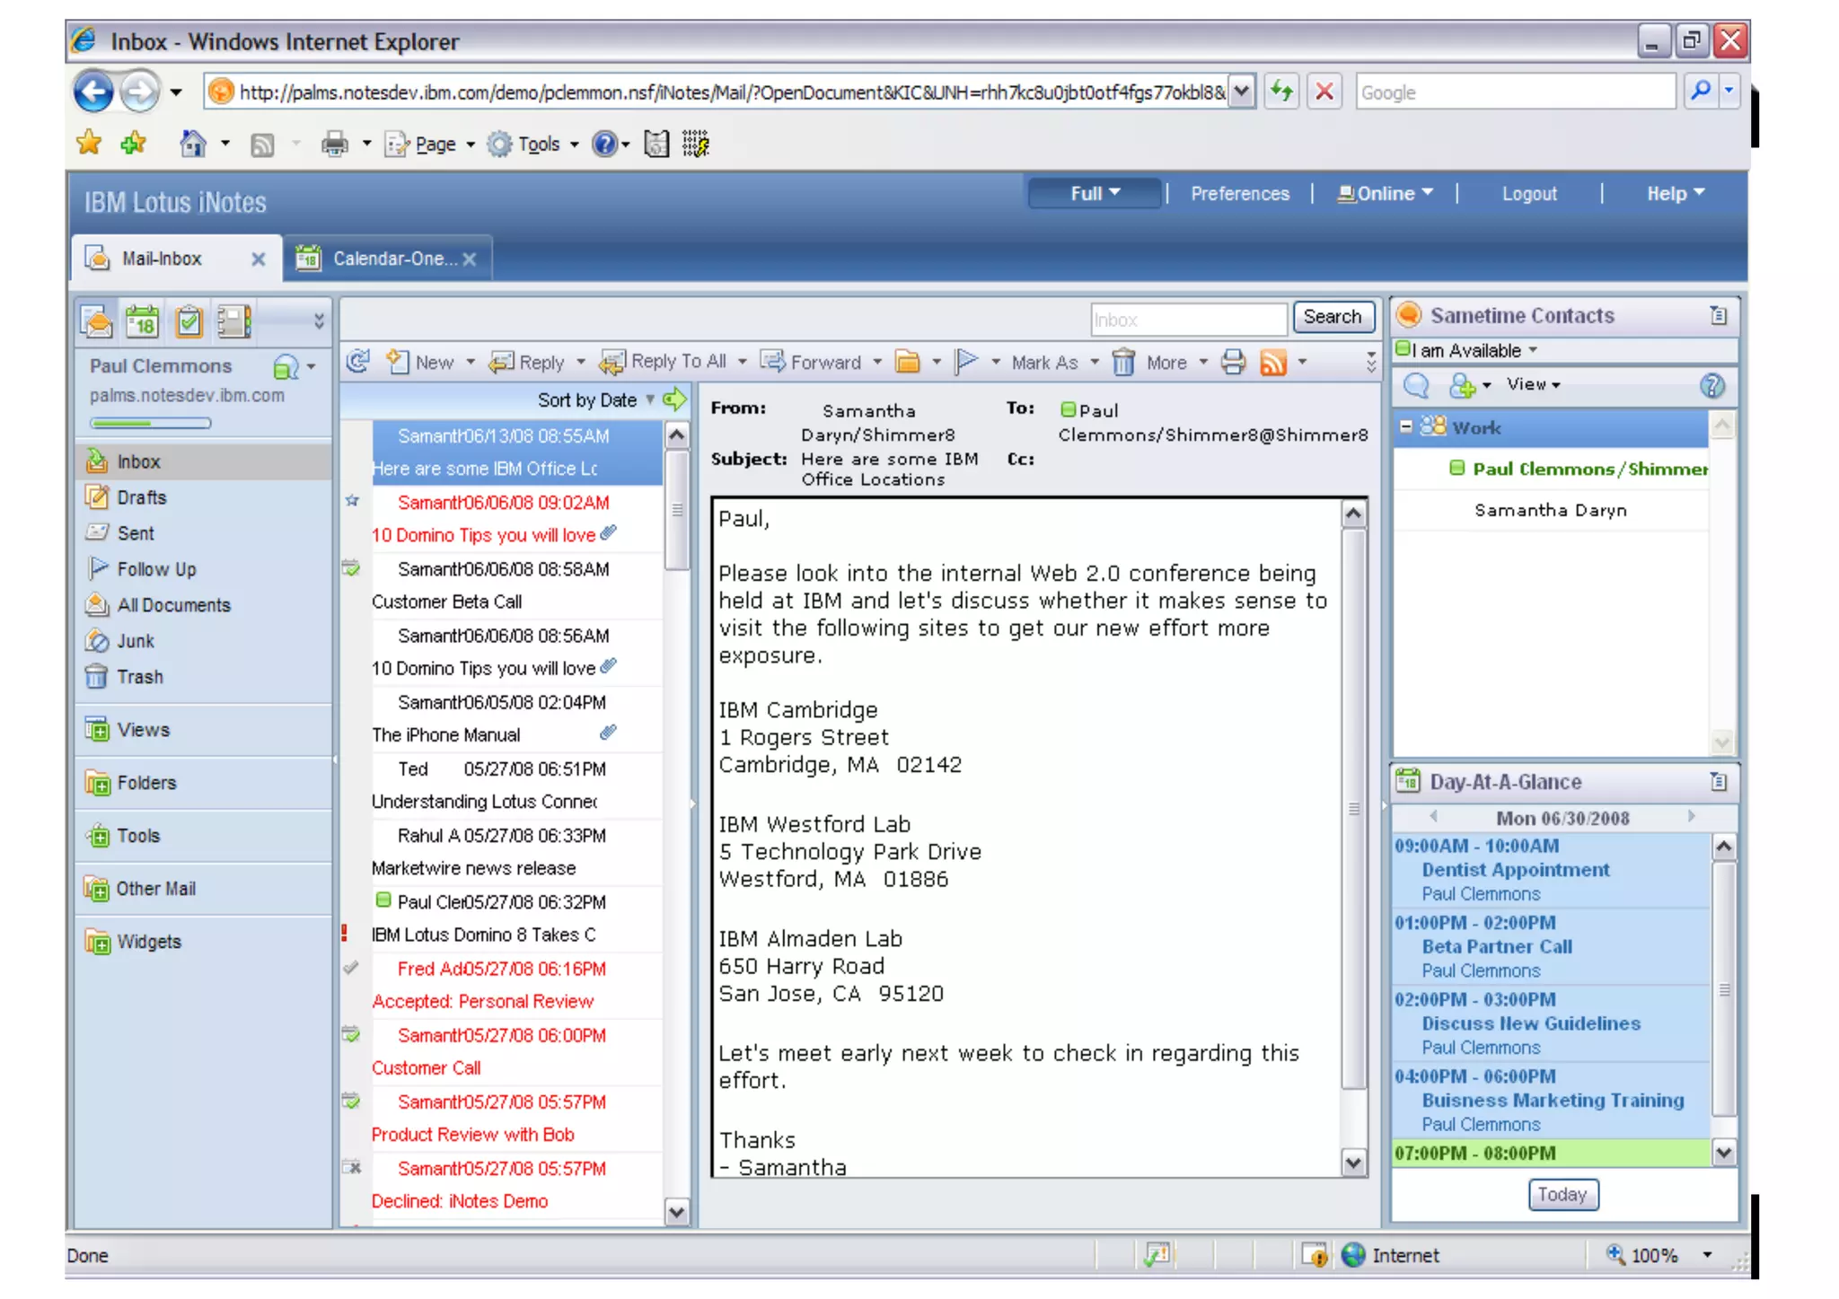Screen dimensions: 1839x1299
Task: Click the Today button
Action: coord(1562,1194)
